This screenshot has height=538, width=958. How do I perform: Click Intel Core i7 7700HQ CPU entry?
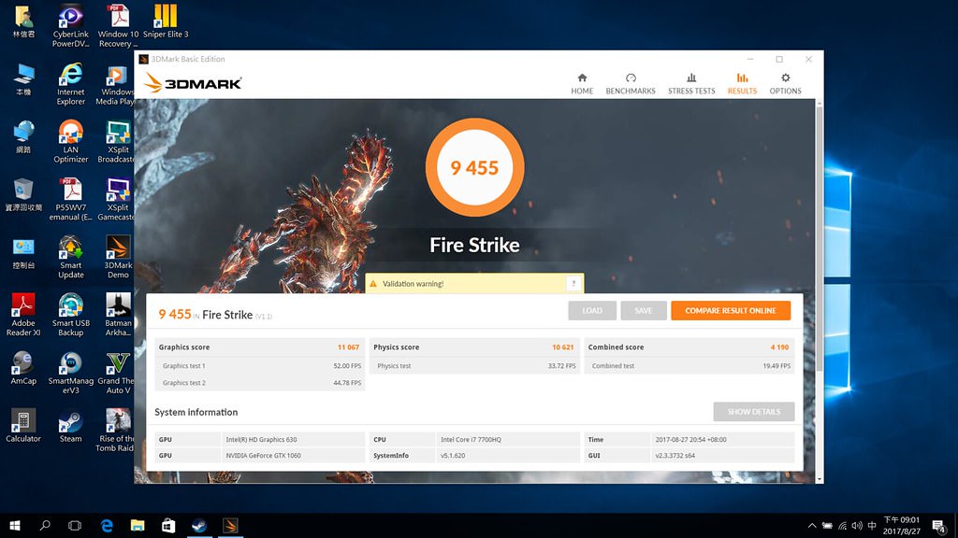[x=472, y=439]
